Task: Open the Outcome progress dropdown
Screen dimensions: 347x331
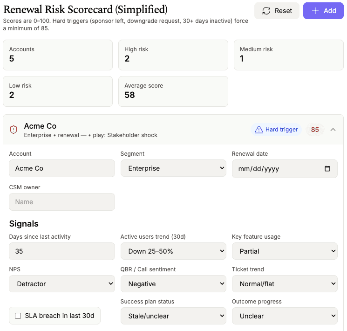Action: 285,316
